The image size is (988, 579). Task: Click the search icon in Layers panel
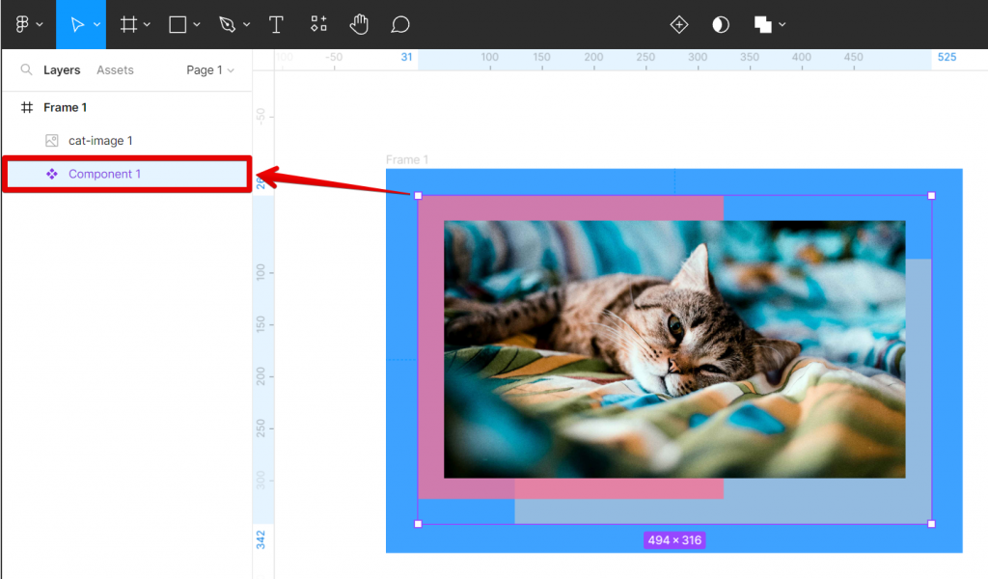26,69
